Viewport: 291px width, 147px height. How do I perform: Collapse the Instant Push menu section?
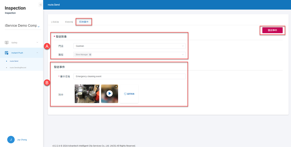(x=37, y=53)
